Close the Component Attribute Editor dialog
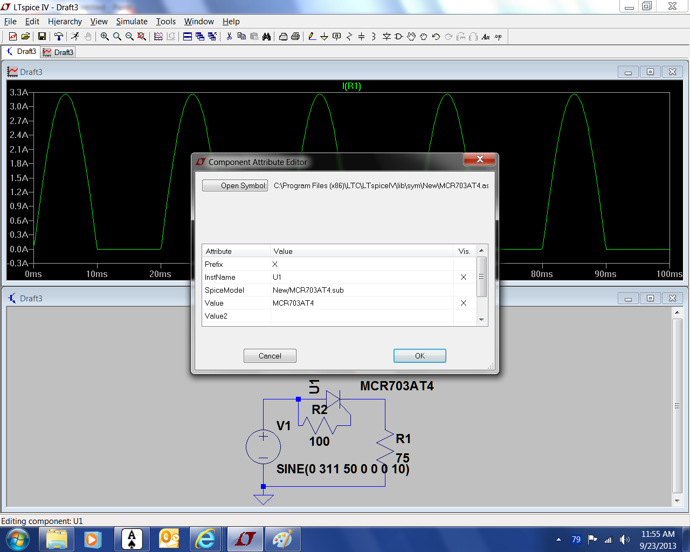The height and width of the screenshot is (552, 690). coord(480,159)
